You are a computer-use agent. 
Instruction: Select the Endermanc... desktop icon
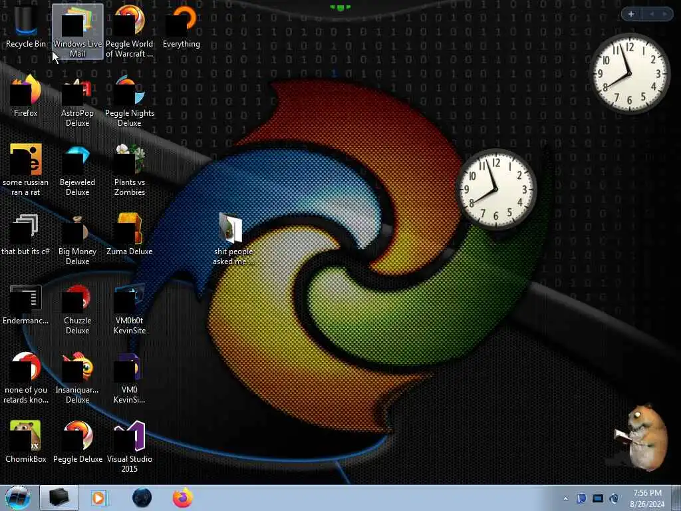[26, 304]
